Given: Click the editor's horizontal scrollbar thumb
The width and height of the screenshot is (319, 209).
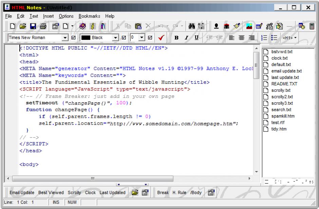Looking at the screenshot, I should tap(93, 179).
